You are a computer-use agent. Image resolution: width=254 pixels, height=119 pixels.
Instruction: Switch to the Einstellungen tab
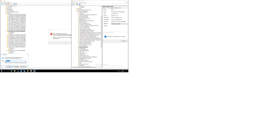point(112,8)
